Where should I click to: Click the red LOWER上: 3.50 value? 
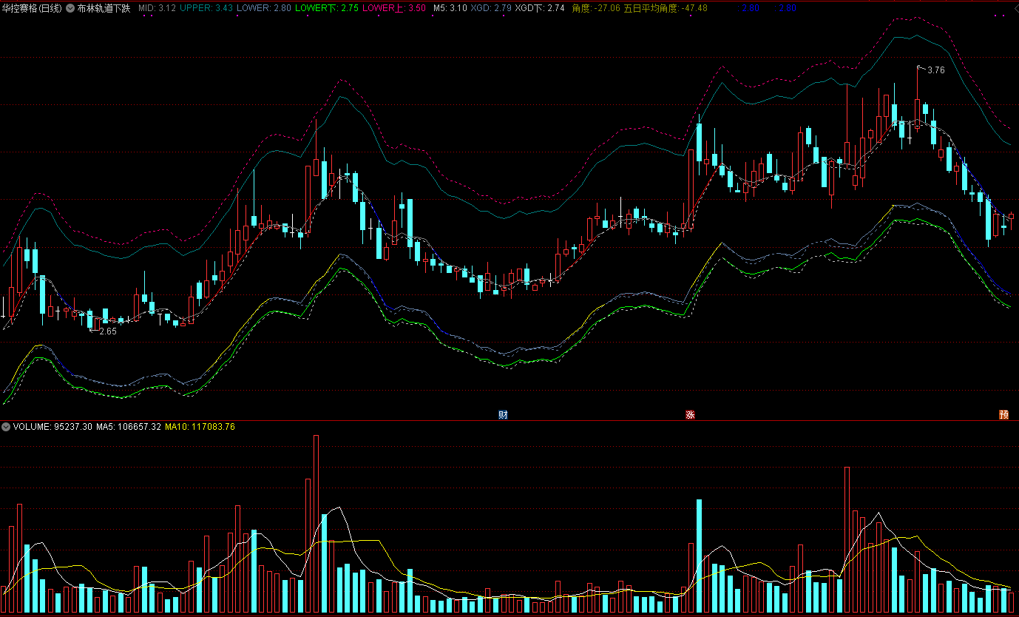pyautogui.click(x=394, y=9)
